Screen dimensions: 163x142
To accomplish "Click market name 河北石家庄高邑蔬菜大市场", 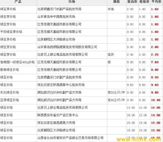I will coord(56,123).
